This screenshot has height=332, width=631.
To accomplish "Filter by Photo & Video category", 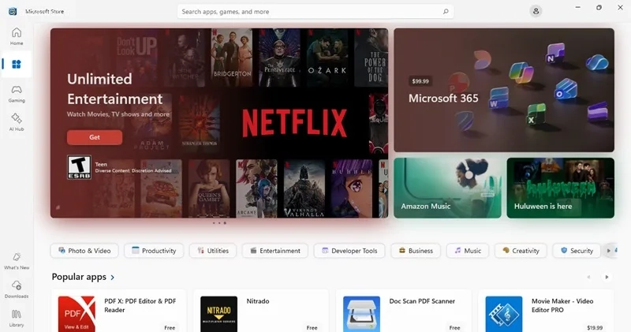I will click(x=84, y=251).
